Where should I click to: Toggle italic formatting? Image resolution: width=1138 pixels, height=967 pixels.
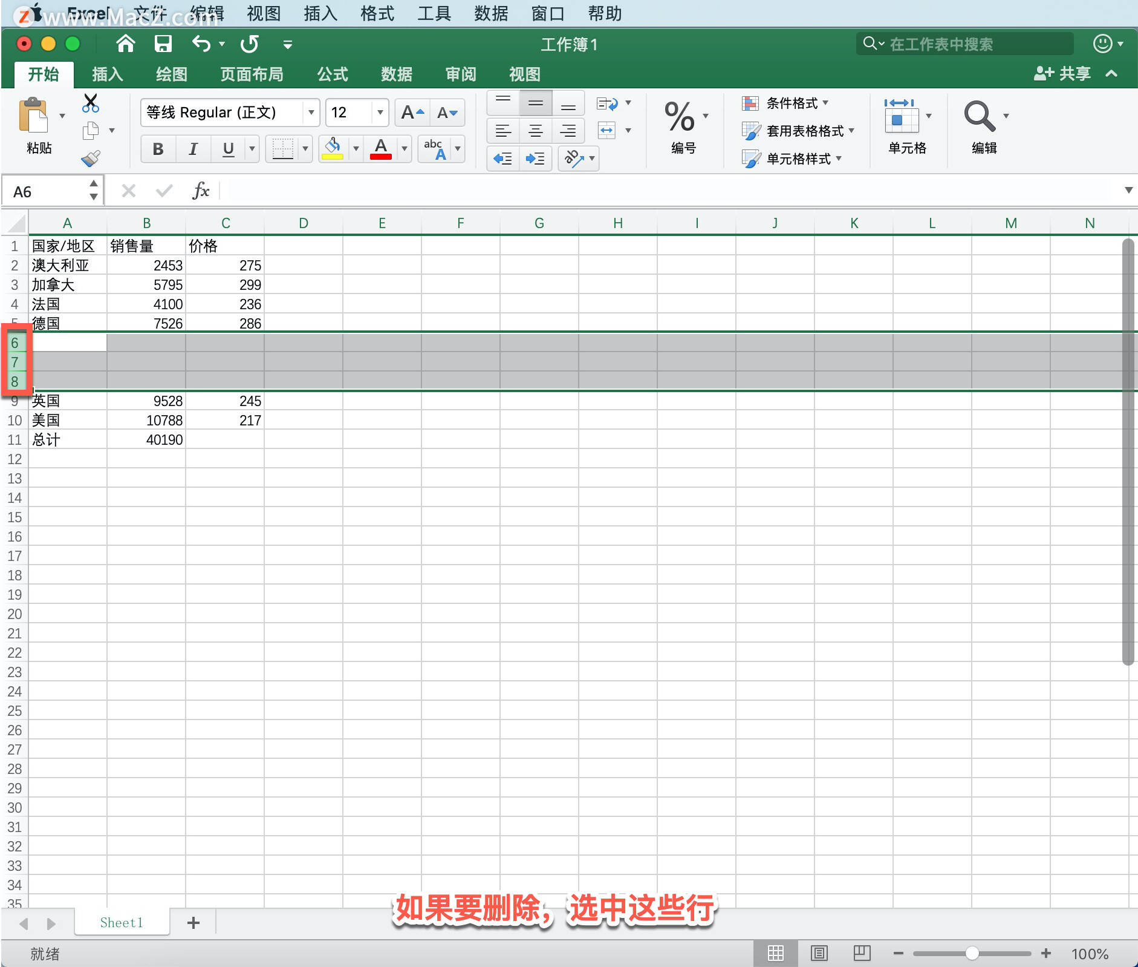(x=192, y=148)
